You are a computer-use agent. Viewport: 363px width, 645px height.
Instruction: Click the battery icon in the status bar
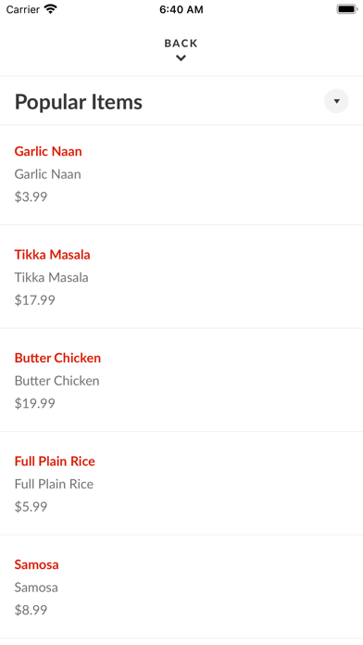point(347,9)
